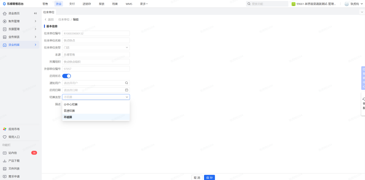Toggle the 启用状态 switch off
The height and width of the screenshot is (180, 365).
coord(66,76)
